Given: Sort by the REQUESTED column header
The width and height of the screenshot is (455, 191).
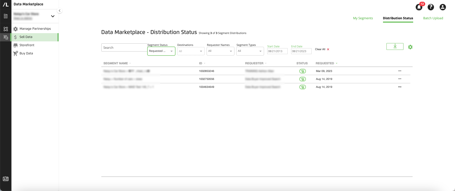Looking at the screenshot, I should (x=326, y=63).
